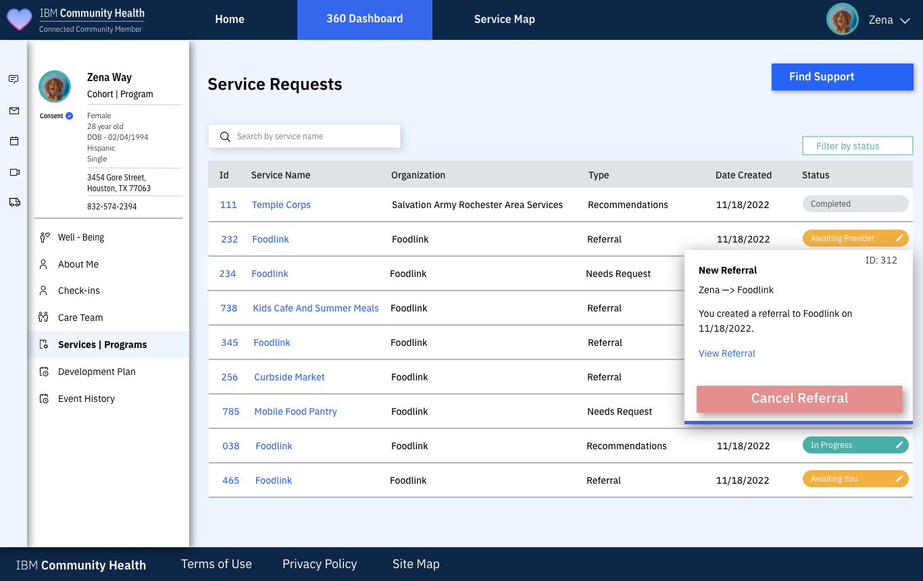Edit the Awaiting You status pencil icon
Viewport: 923px width, 581px height.
point(899,478)
